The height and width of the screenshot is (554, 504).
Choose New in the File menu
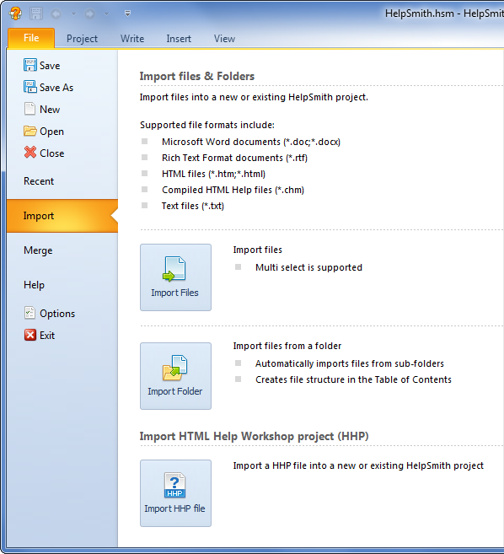click(x=50, y=110)
